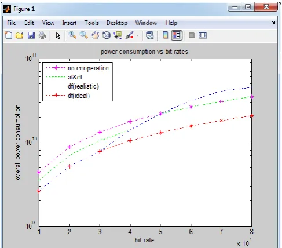282x248 pixels.
Task: Select the Rotate 3D tool
Action: [x=107, y=35]
